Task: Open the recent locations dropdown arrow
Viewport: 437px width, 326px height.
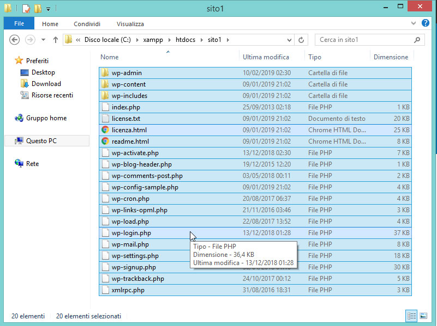Action: (43, 40)
